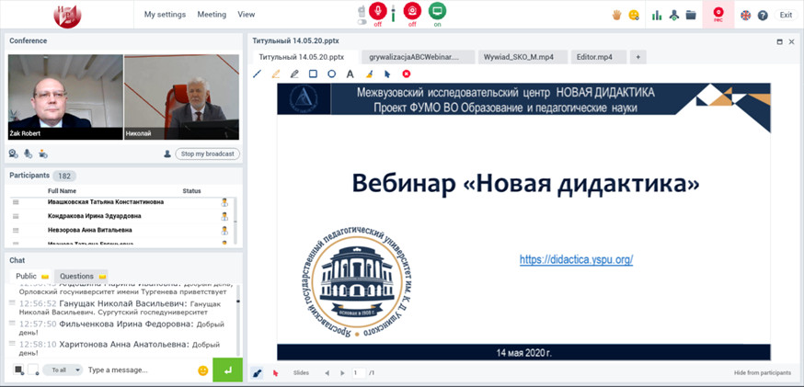Click the red webcam off button

click(412, 10)
